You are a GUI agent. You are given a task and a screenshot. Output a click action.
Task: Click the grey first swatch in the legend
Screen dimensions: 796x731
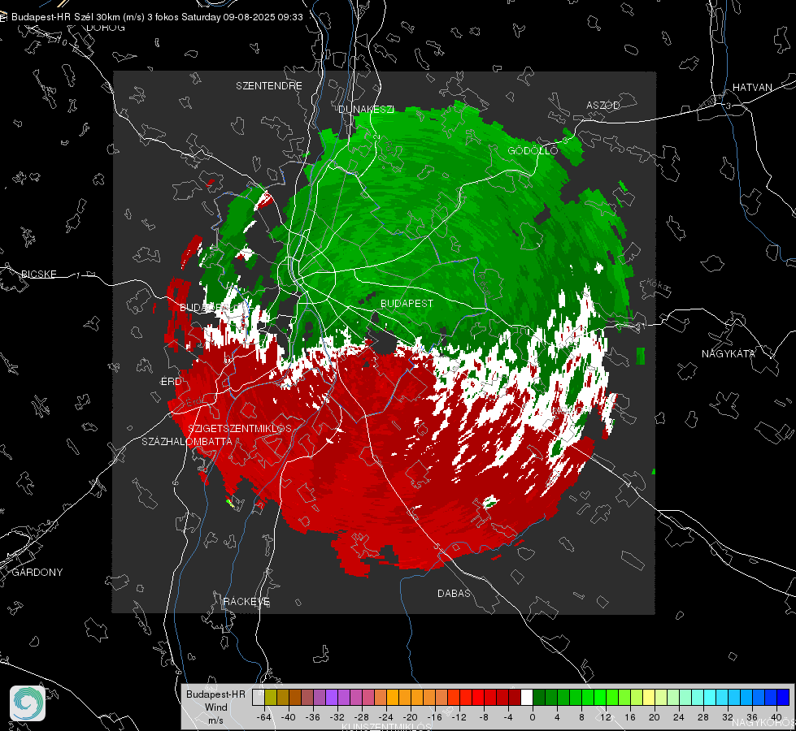coord(259,698)
